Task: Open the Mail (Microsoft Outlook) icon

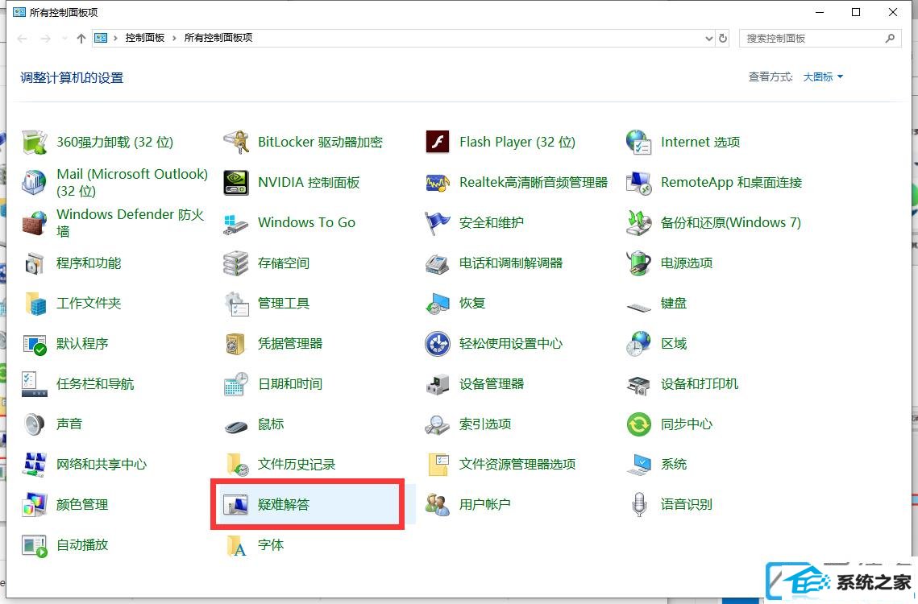Action: pyautogui.click(x=35, y=182)
